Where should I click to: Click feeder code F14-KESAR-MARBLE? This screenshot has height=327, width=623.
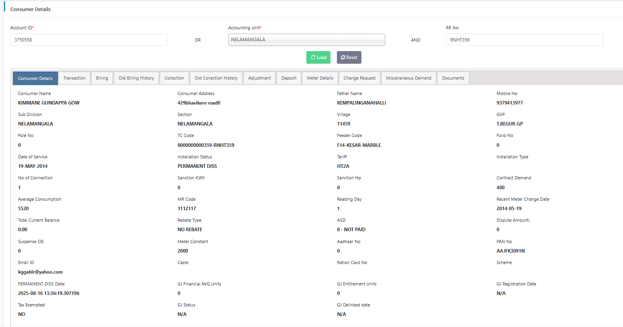tap(359, 145)
